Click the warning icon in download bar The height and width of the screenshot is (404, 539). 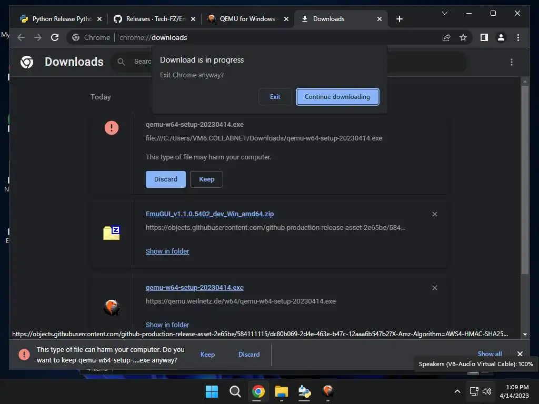tap(24, 355)
